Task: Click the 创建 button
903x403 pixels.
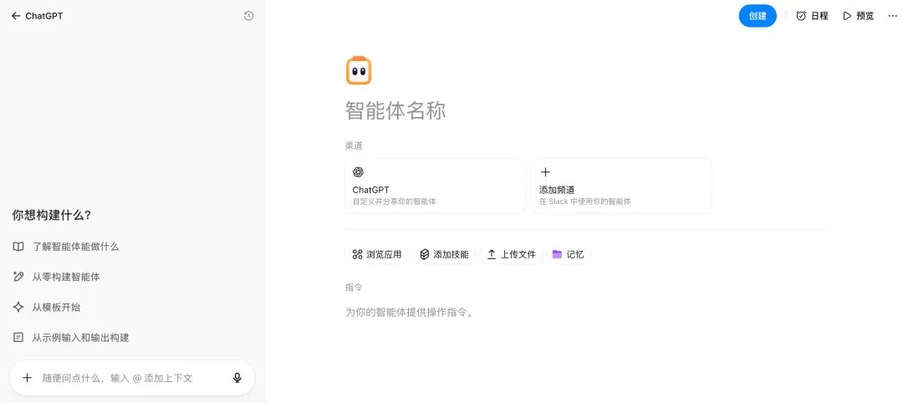Action: click(x=758, y=16)
